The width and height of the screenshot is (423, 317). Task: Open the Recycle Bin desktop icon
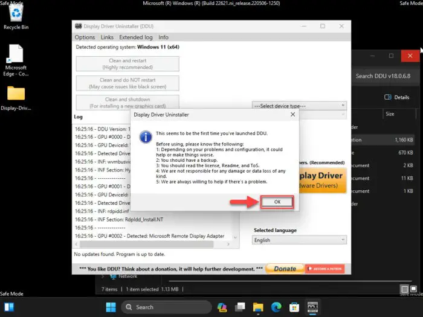16,16
